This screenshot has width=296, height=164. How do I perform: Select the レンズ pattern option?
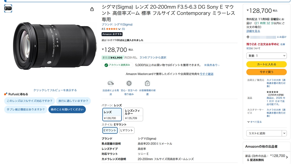pos(112,114)
